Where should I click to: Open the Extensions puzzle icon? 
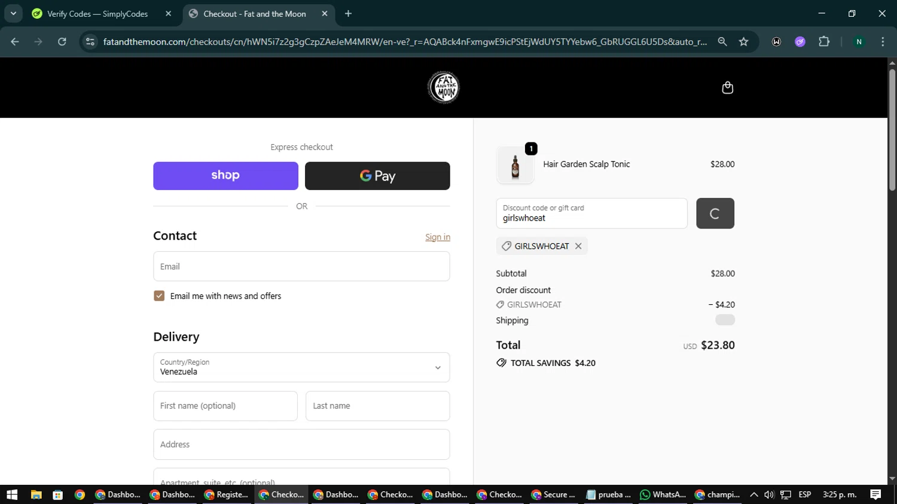pos(824,42)
